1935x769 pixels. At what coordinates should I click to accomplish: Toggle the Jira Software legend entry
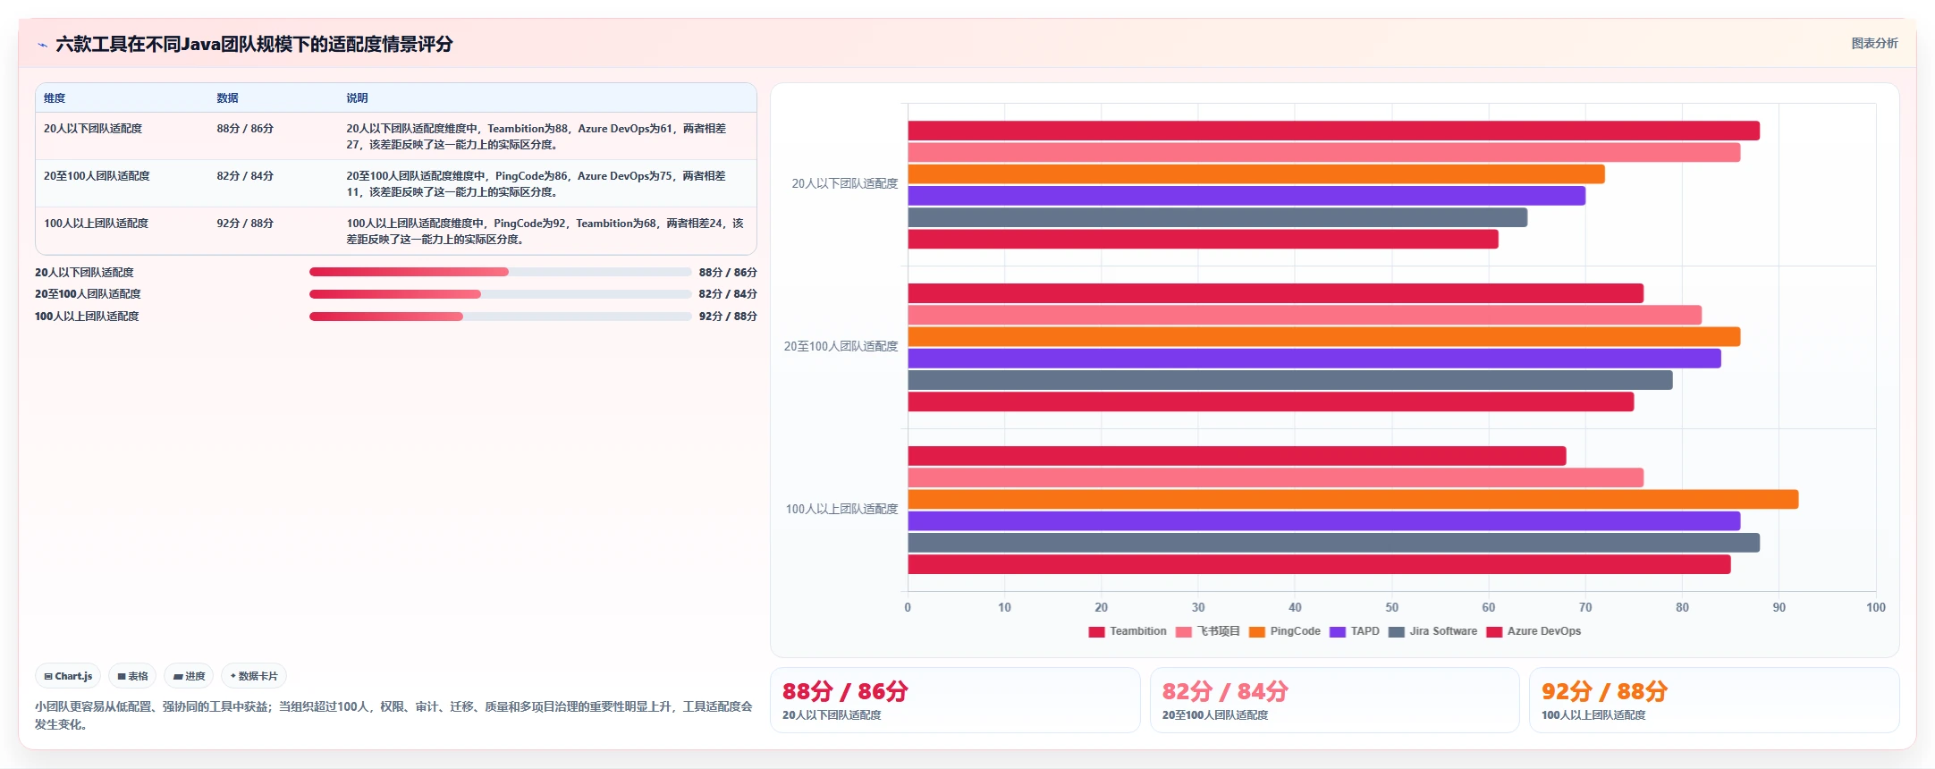(1432, 631)
